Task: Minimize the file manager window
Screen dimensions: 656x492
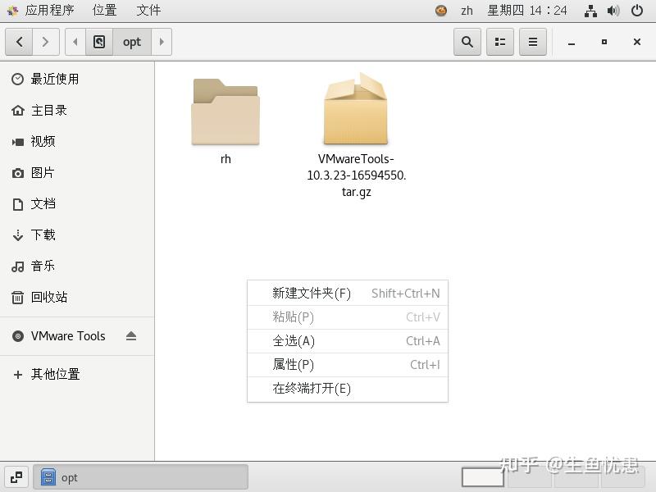Action: coord(572,43)
